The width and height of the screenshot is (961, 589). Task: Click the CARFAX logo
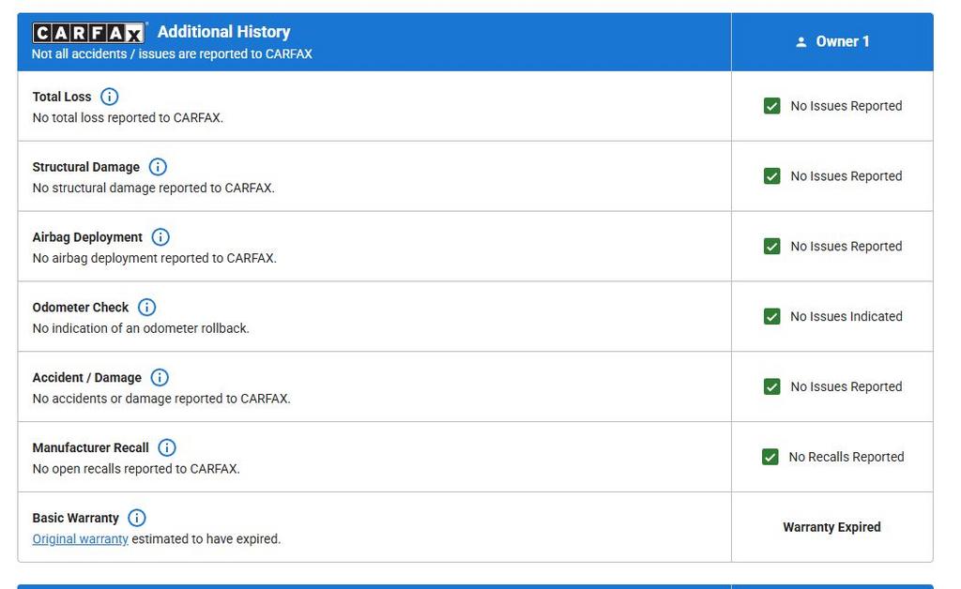tap(89, 33)
